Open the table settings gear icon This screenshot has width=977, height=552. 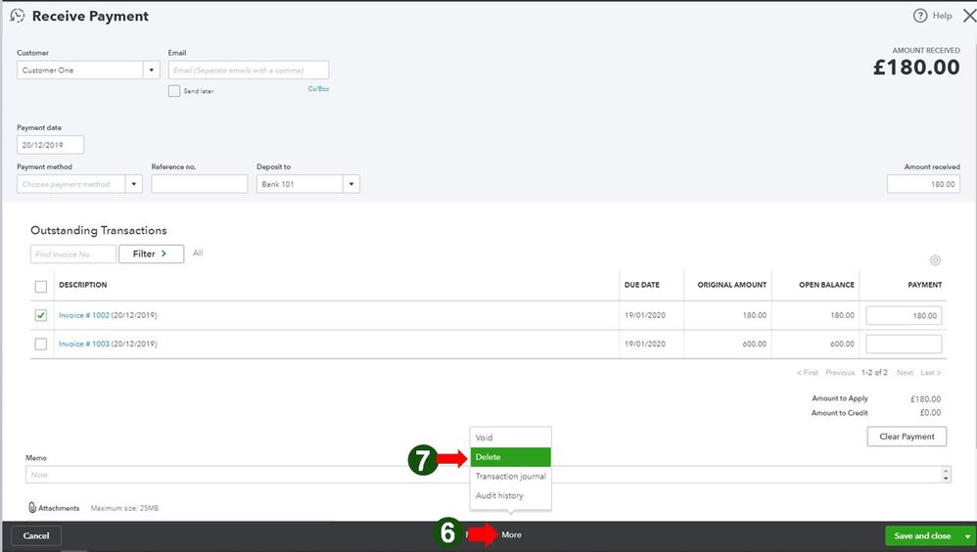(x=935, y=260)
